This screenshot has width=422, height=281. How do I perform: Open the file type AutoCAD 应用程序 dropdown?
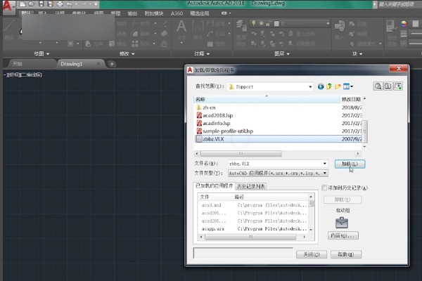(278, 174)
